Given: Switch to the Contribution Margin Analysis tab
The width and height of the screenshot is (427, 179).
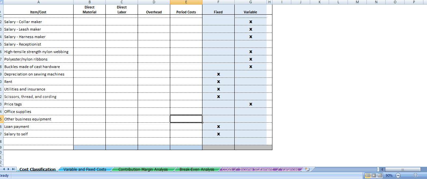Looking at the screenshot, I should [143, 169].
